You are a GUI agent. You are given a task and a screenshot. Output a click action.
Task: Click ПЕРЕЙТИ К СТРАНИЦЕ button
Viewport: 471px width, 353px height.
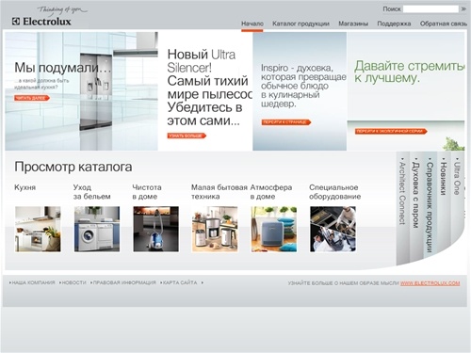click(286, 122)
